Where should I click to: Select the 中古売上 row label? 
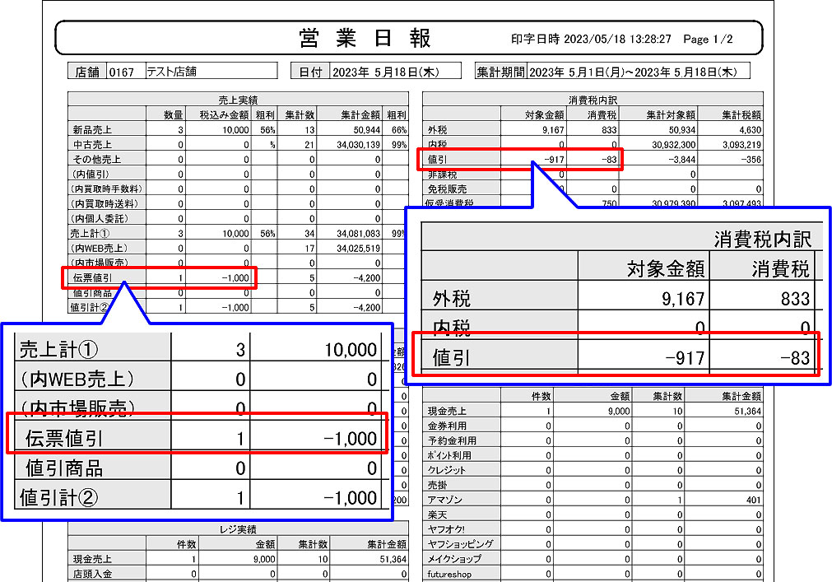92,144
